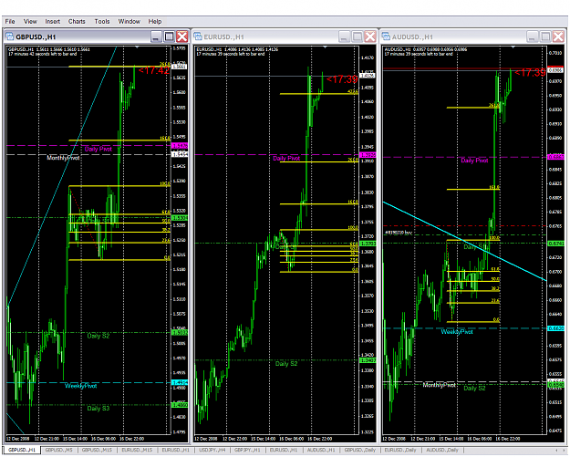Image resolution: width=570 pixels, height=457 pixels.
Task: Click the red <17:39 timer in EURUSD chart
Action: (342, 79)
